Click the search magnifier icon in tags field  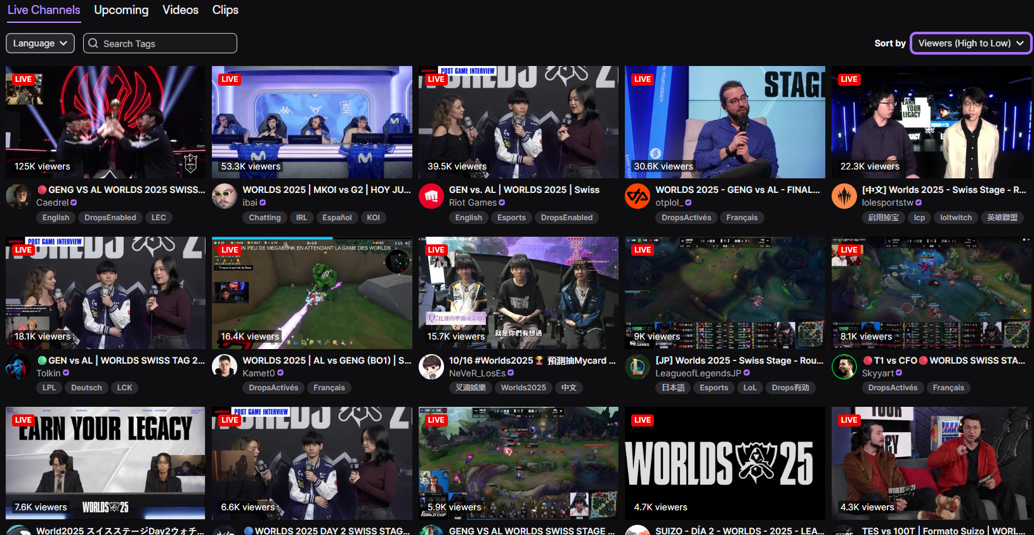click(x=93, y=43)
